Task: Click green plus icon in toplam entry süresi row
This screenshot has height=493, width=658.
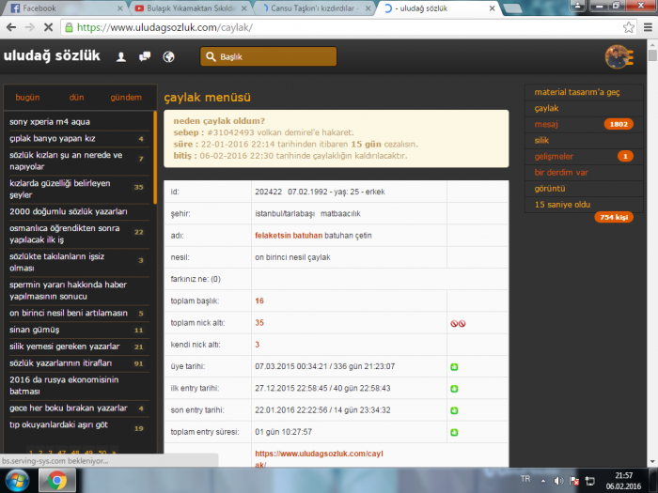Action: [454, 432]
